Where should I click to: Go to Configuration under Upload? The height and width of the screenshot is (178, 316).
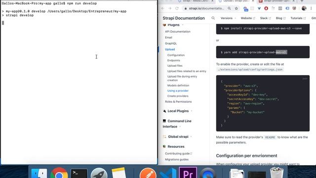click(x=176, y=55)
